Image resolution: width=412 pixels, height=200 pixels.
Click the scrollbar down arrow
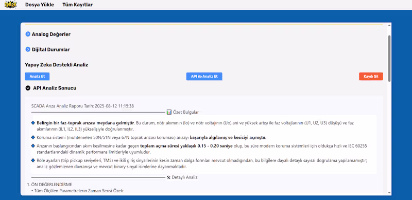[x=389, y=192]
